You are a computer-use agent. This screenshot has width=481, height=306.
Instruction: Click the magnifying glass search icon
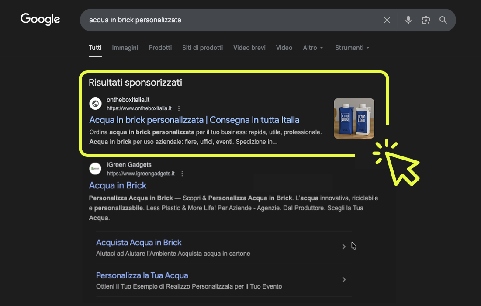point(443,20)
